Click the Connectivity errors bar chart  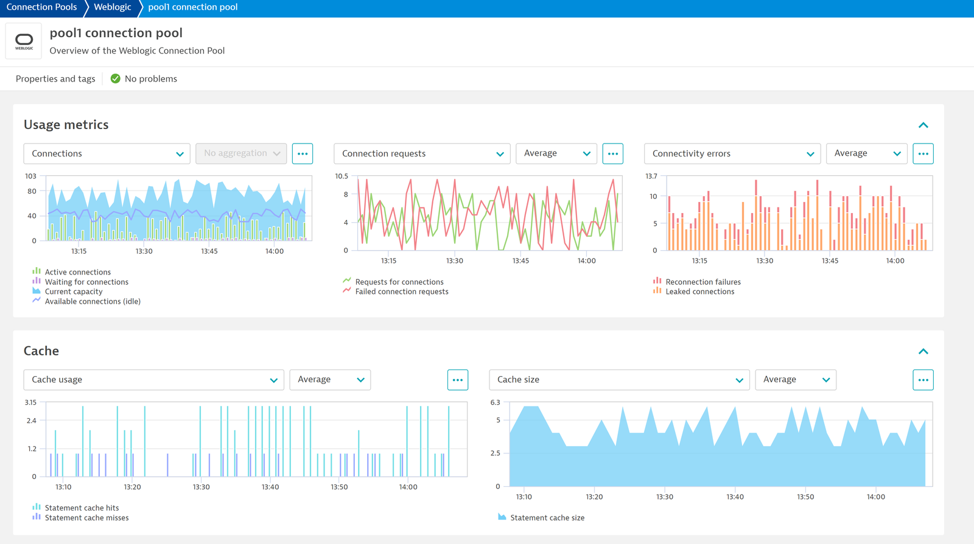800,213
